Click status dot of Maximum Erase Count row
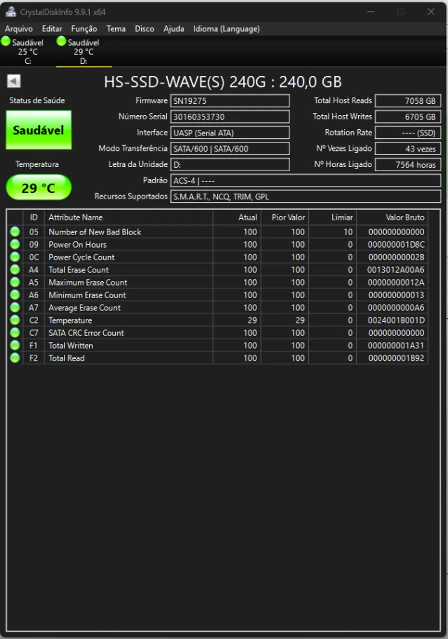 pos(15,282)
